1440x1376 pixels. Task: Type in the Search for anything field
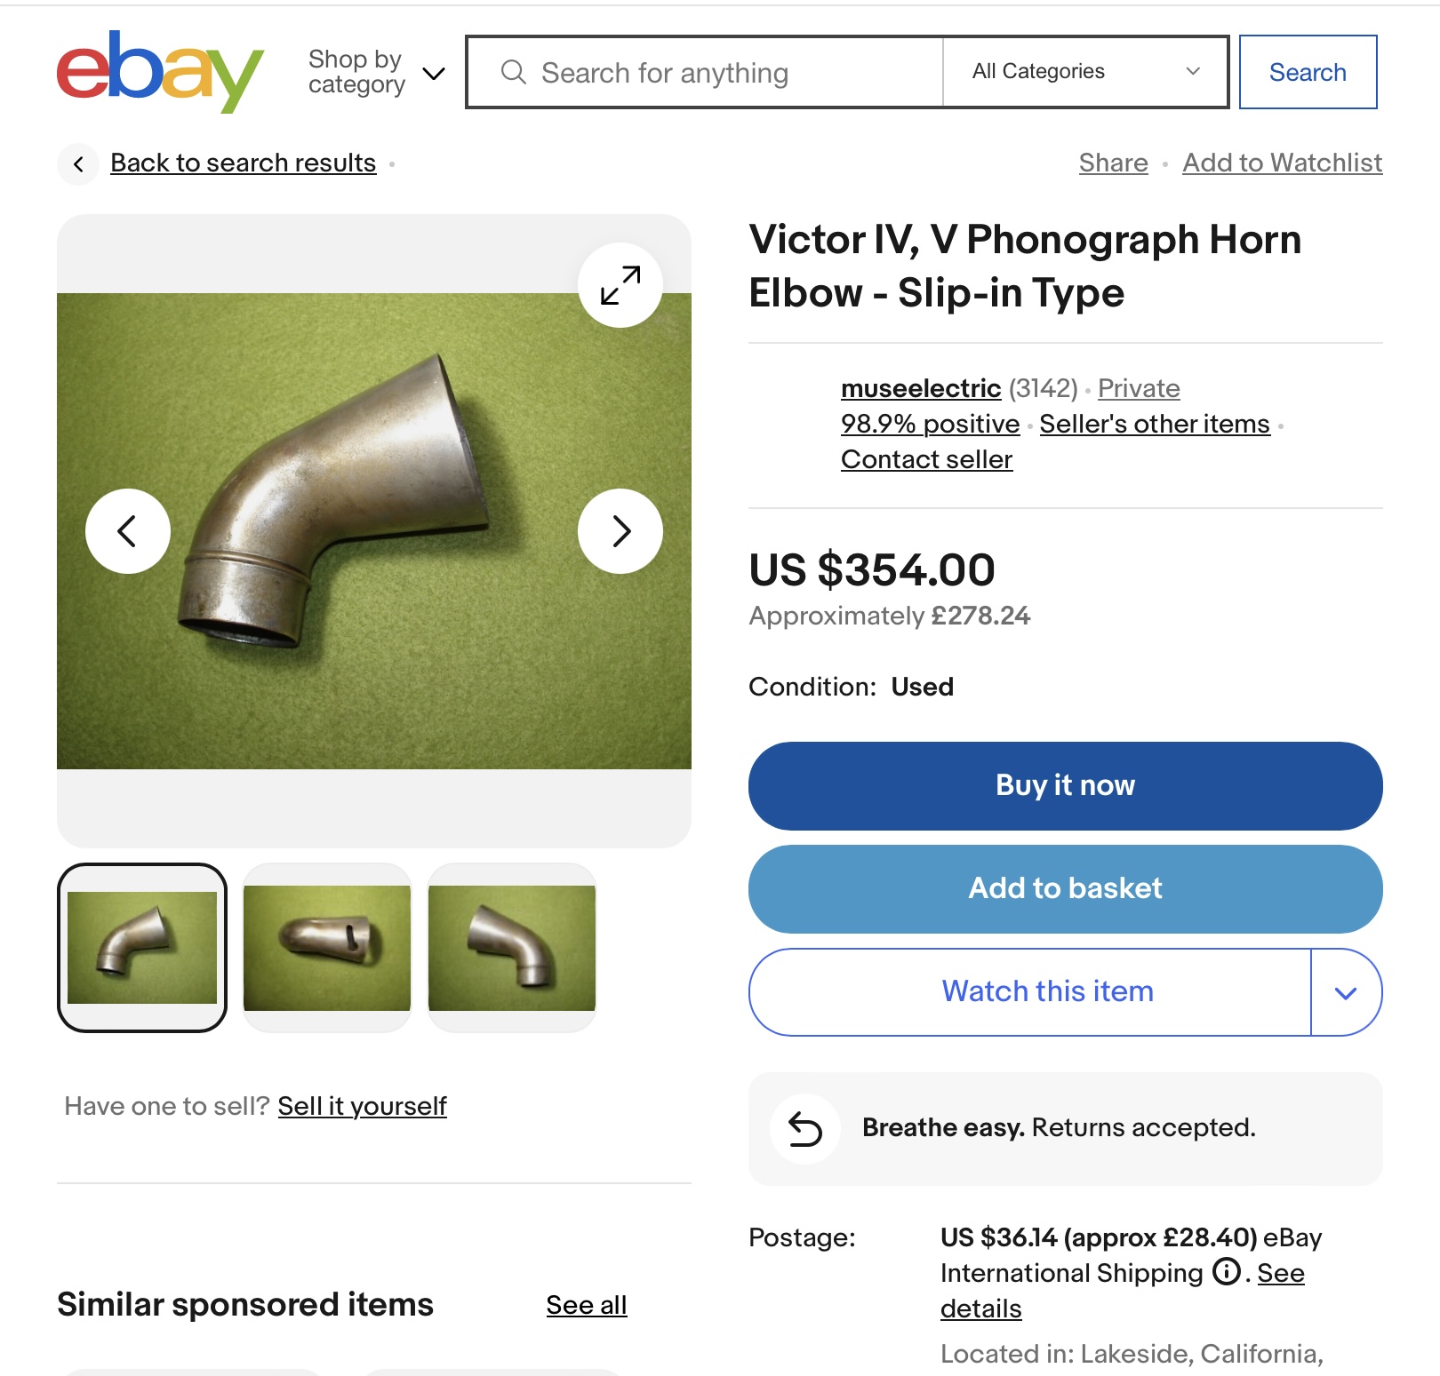(729, 73)
